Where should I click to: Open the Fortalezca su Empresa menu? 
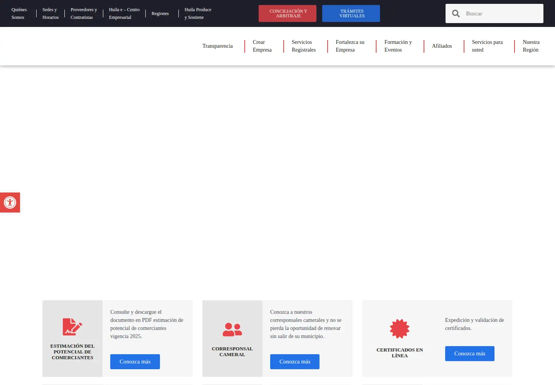point(350,46)
